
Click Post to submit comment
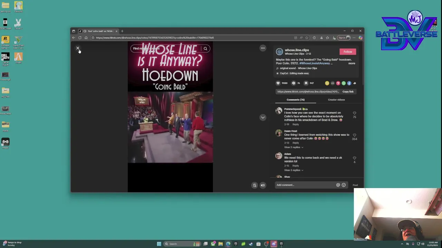click(x=355, y=185)
